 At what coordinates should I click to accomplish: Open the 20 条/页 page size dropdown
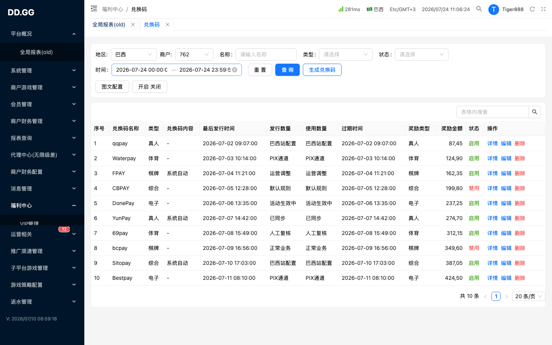point(529,296)
